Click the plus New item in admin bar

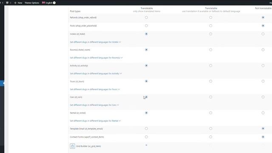(x=18, y=3)
